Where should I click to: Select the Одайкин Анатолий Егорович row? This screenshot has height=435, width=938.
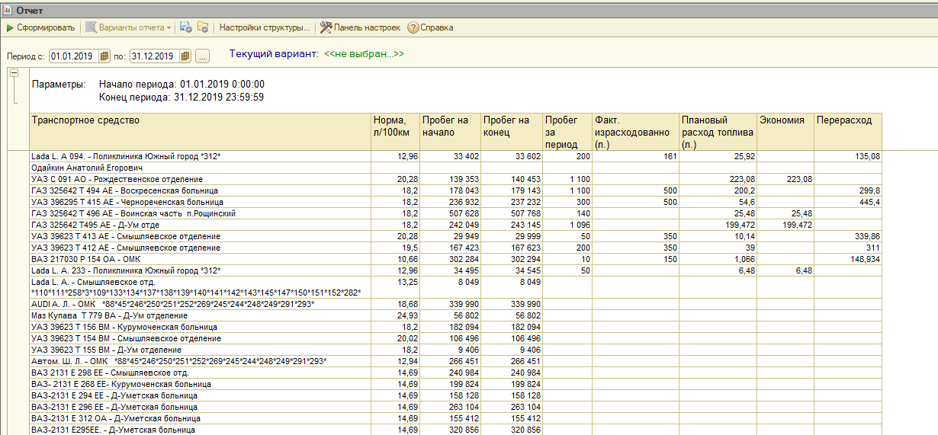click(x=88, y=167)
